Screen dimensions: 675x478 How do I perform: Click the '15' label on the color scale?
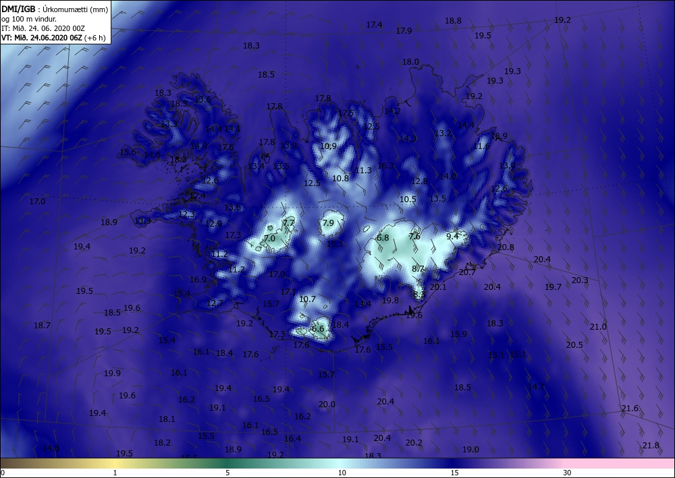click(454, 473)
